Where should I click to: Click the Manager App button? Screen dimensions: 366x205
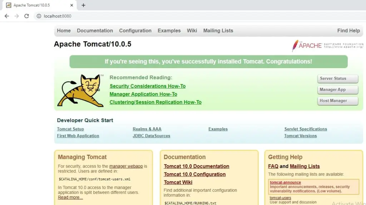click(x=337, y=90)
